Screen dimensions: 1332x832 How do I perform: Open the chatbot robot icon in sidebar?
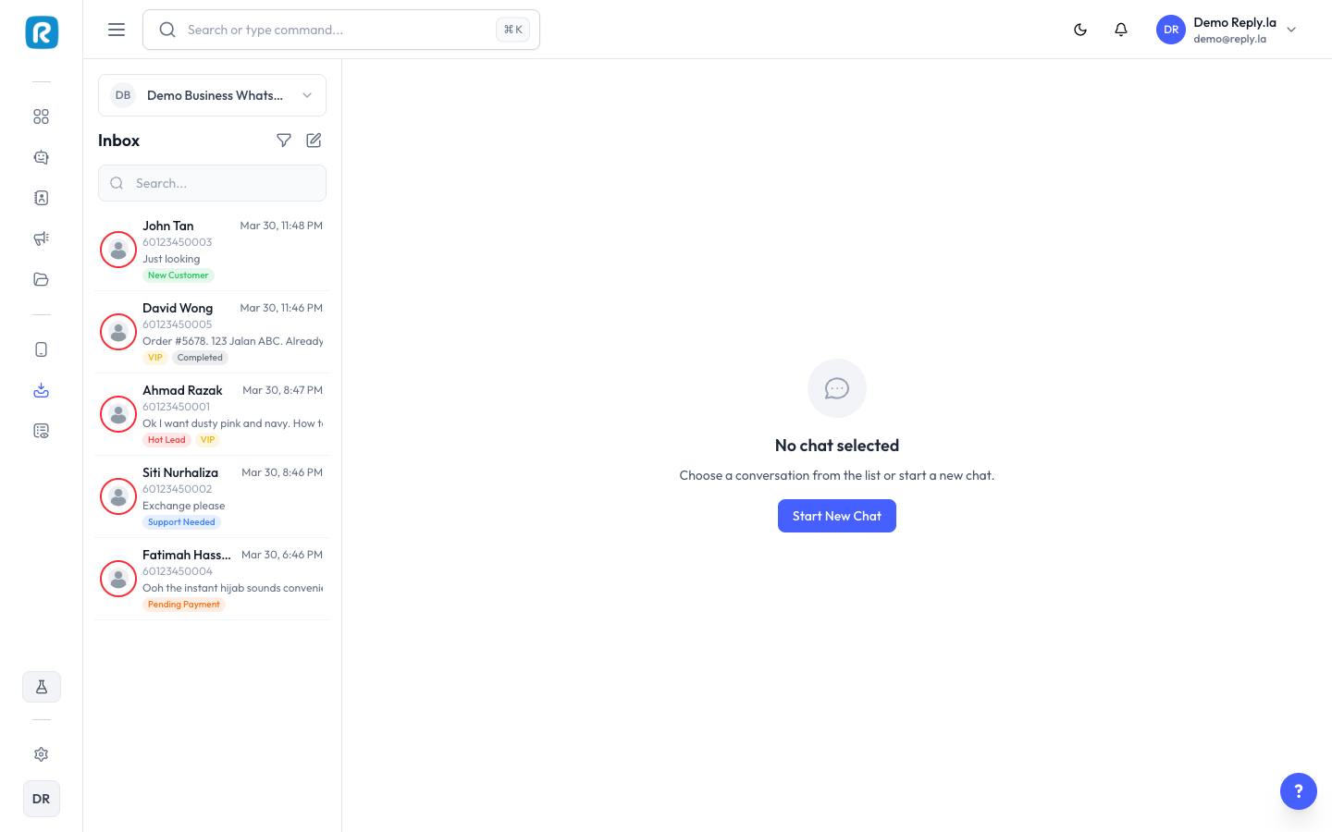tap(41, 157)
